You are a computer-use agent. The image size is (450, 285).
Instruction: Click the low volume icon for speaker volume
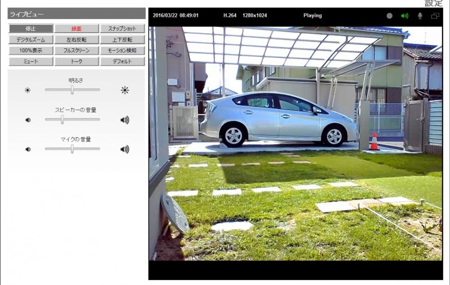tap(28, 120)
